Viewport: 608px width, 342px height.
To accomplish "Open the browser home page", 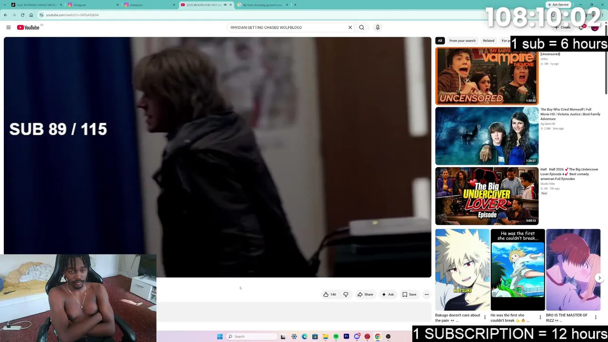I will point(31,15).
